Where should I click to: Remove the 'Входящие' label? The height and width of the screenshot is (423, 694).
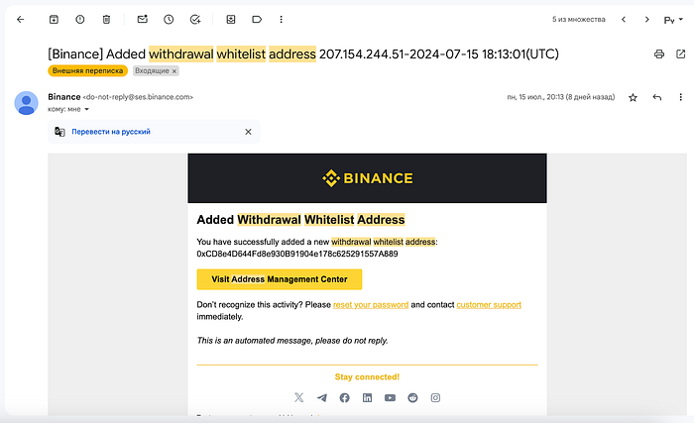(x=174, y=70)
